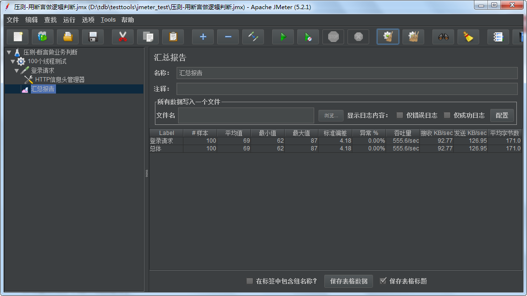
Task: Open the Tools menu
Action: [x=108, y=20]
